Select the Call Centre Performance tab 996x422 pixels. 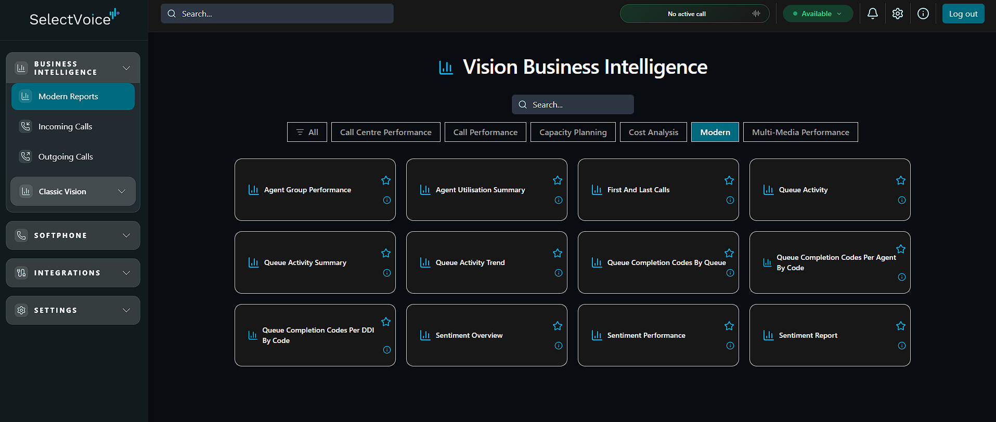coord(386,132)
